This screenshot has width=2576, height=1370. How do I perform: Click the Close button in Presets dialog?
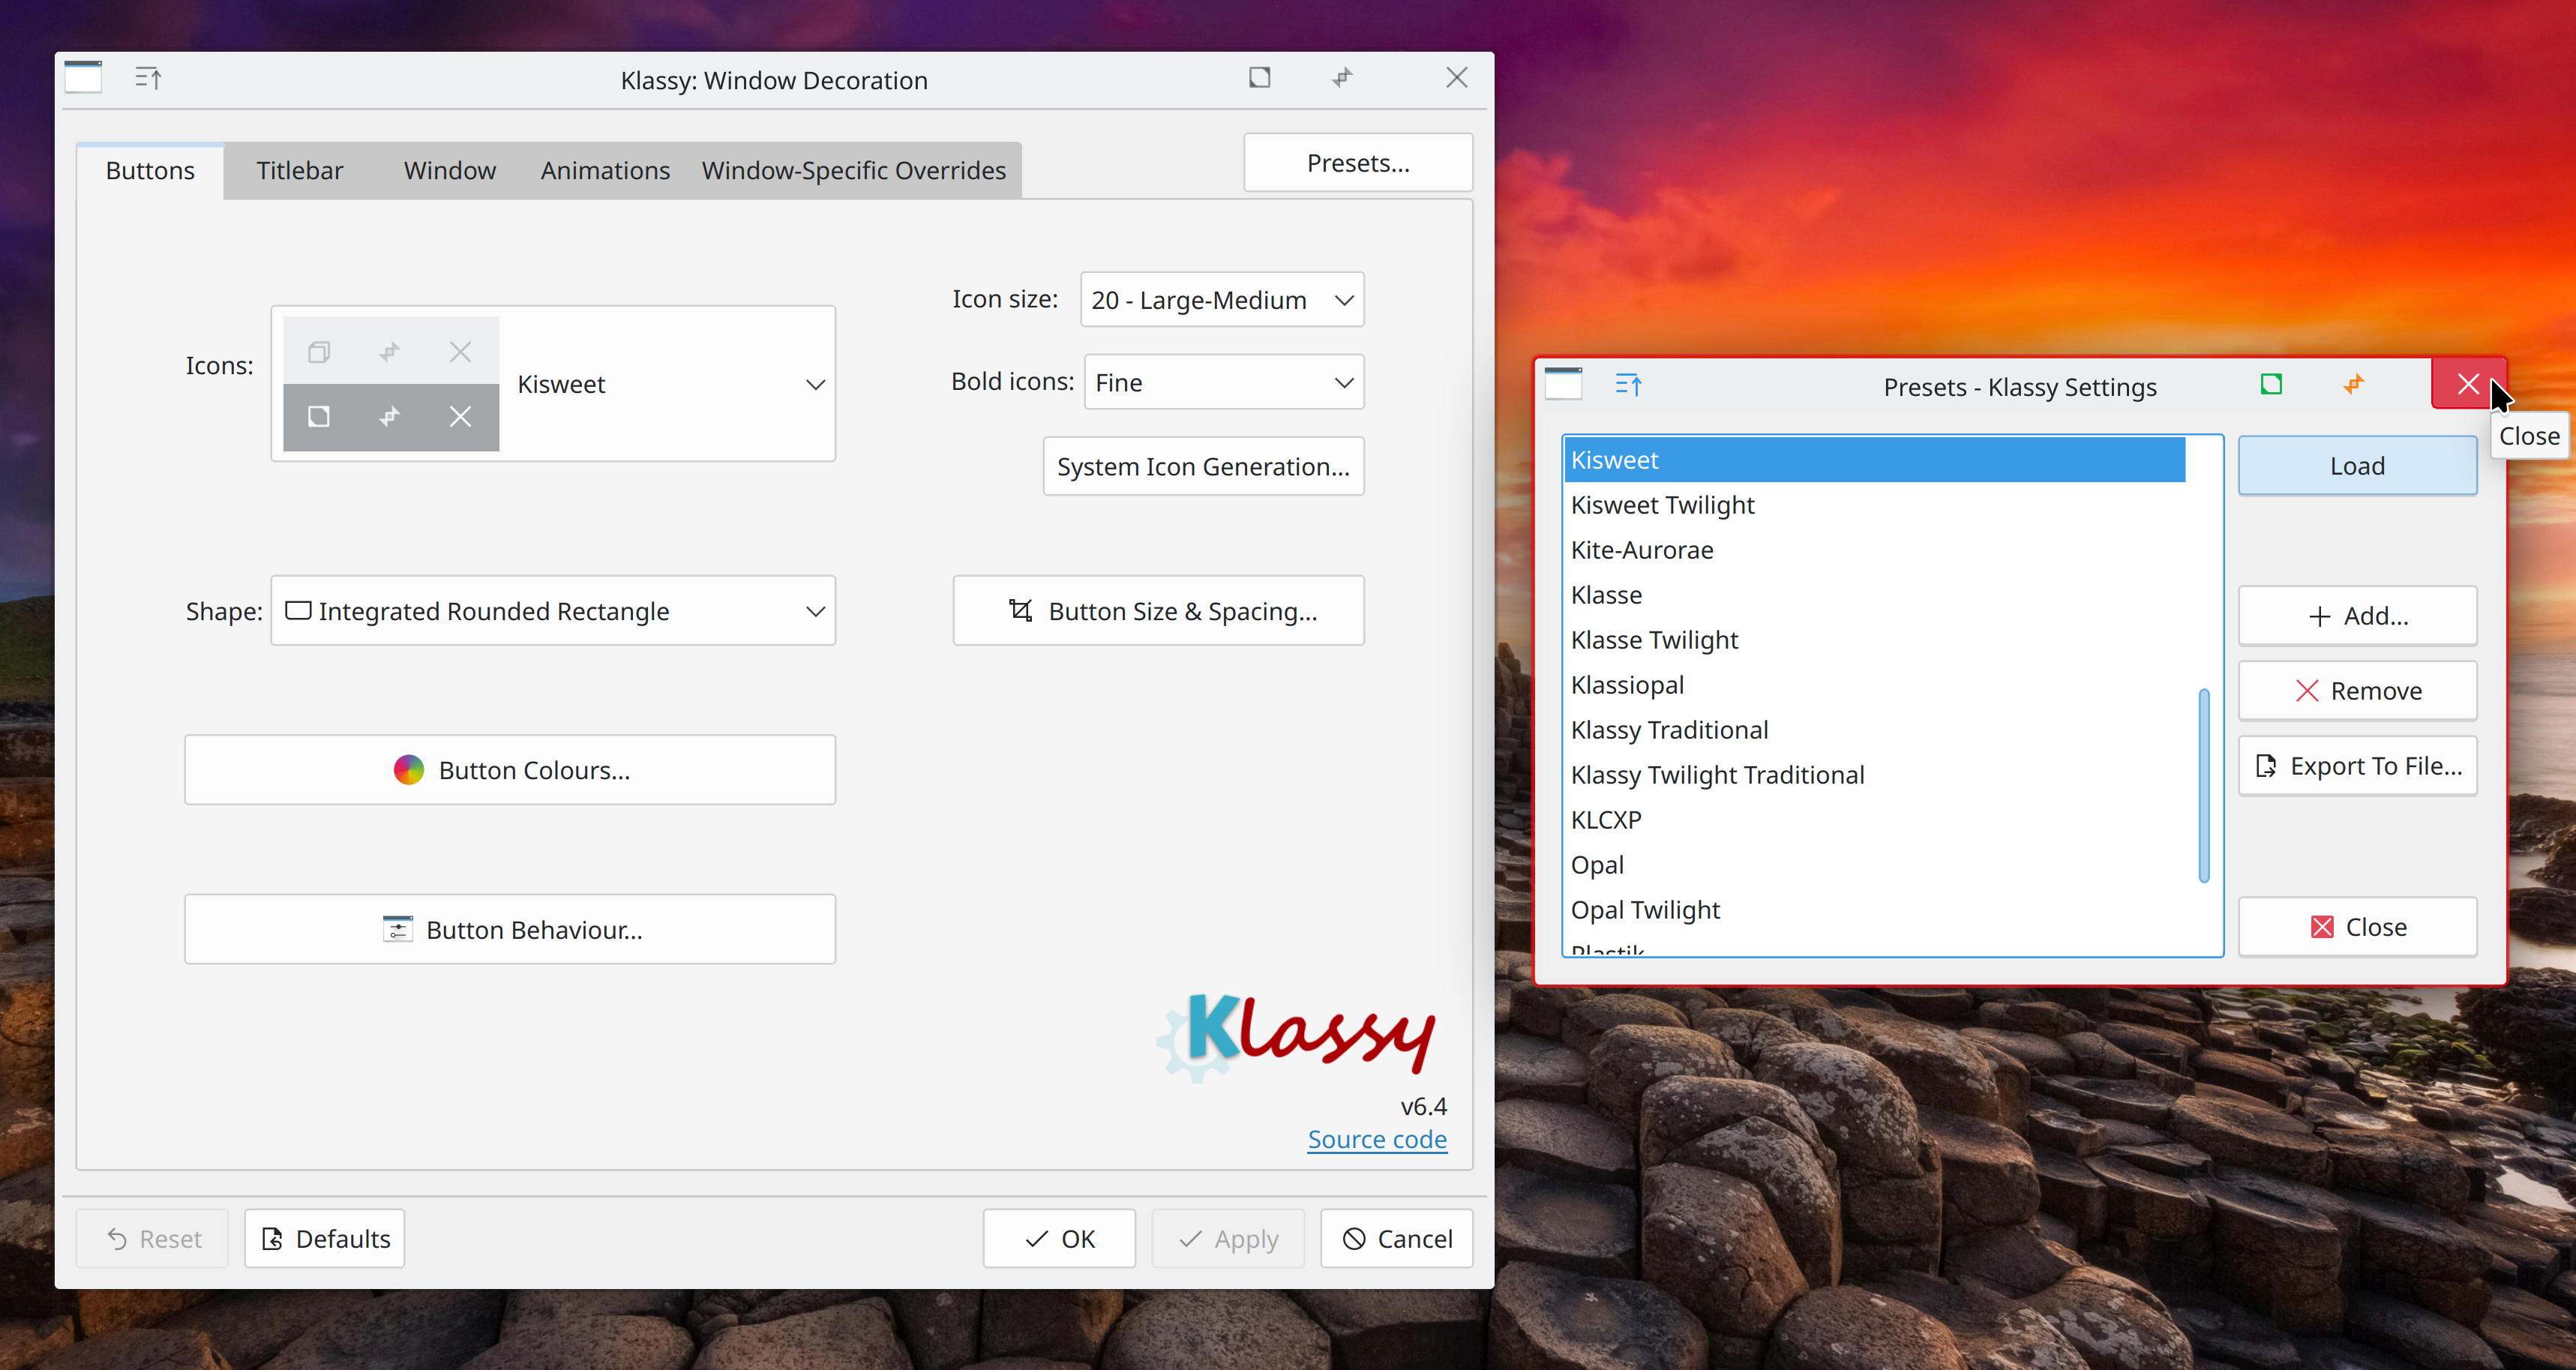[2357, 927]
